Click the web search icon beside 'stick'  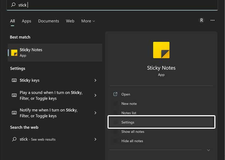[14, 139]
